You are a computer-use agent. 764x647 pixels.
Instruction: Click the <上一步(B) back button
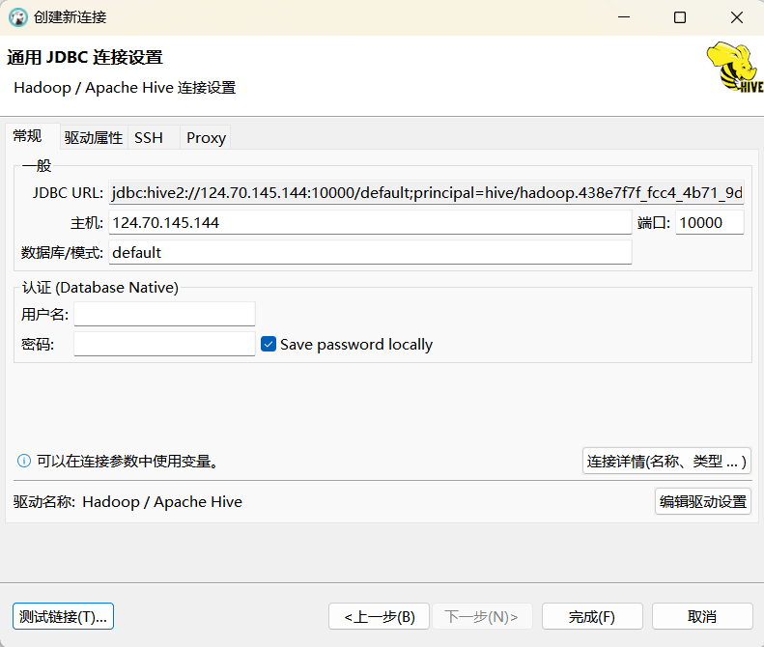click(x=379, y=616)
